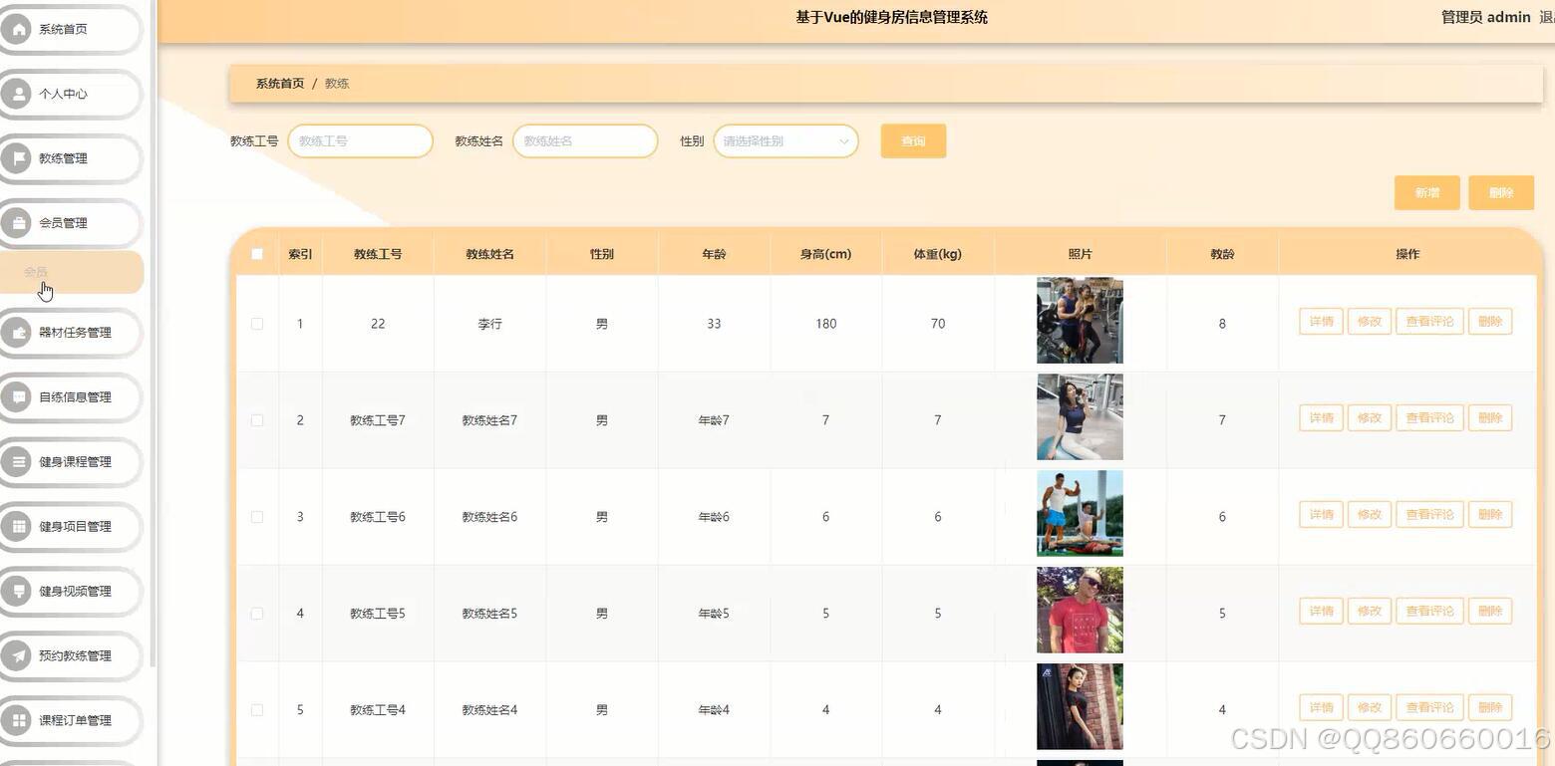Open photo thumbnail in 教练工号7 row
The image size is (1555, 766).
[x=1080, y=417]
